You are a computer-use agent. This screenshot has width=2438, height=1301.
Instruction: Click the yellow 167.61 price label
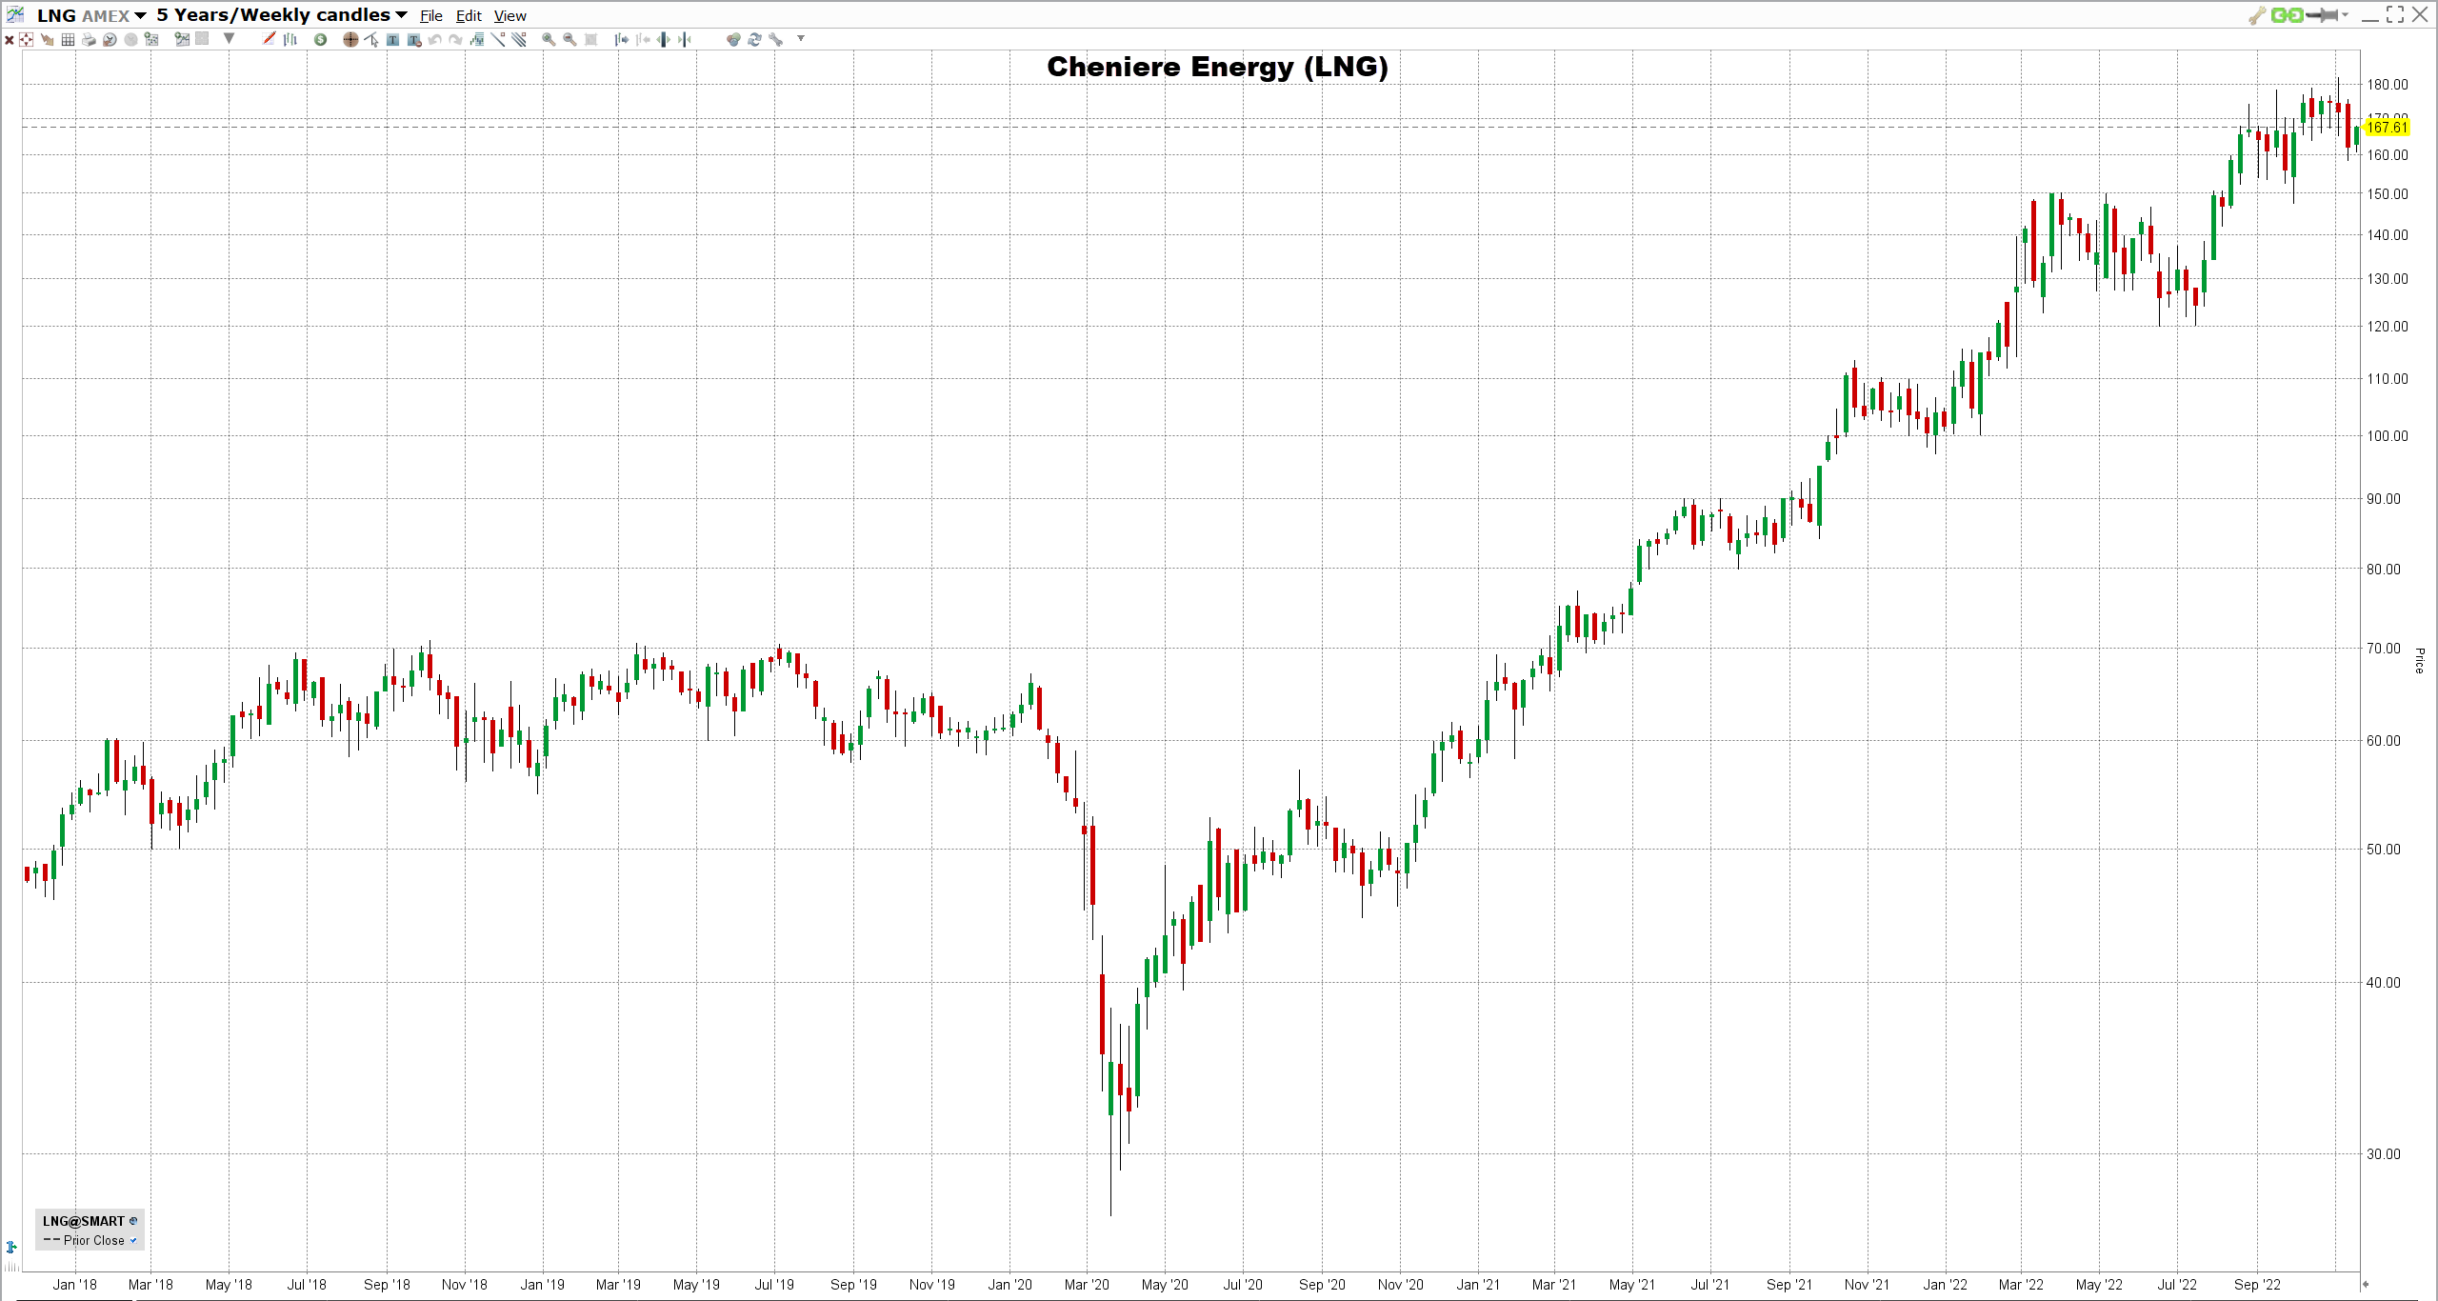[2388, 128]
